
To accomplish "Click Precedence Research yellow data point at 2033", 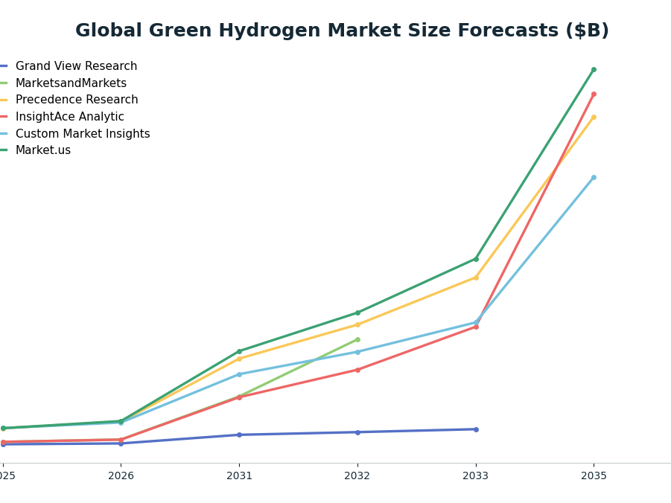I will tap(476, 278).
